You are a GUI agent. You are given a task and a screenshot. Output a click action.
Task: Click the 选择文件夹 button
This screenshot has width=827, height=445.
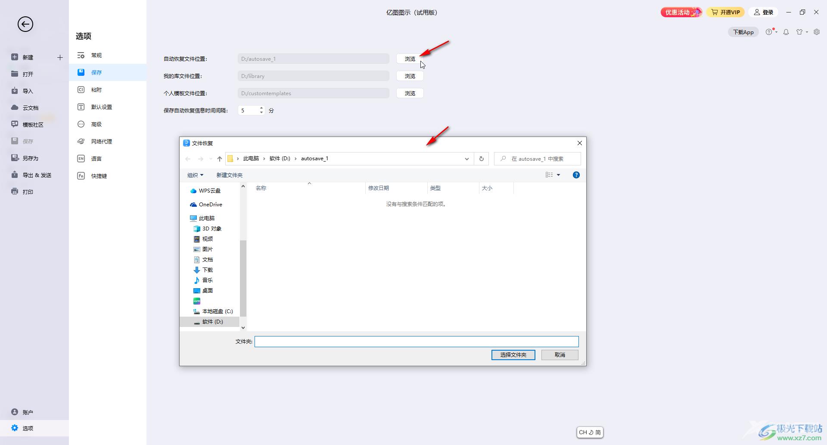point(513,355)
